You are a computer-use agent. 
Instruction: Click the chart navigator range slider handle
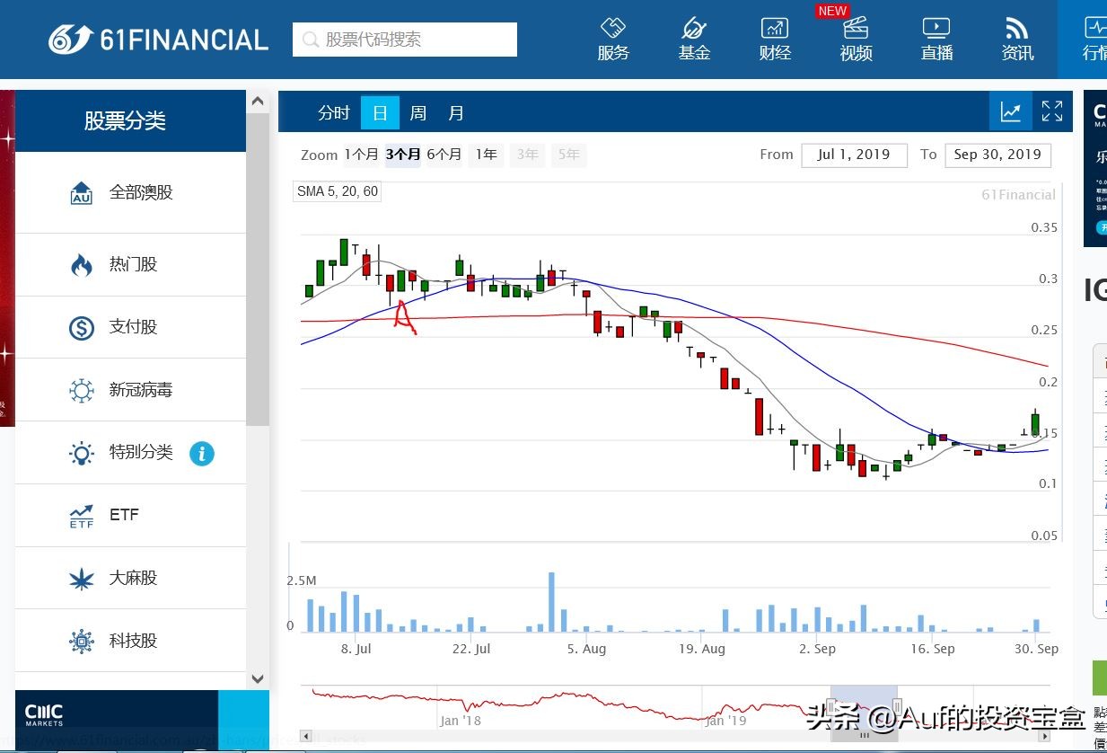(831, 706)
